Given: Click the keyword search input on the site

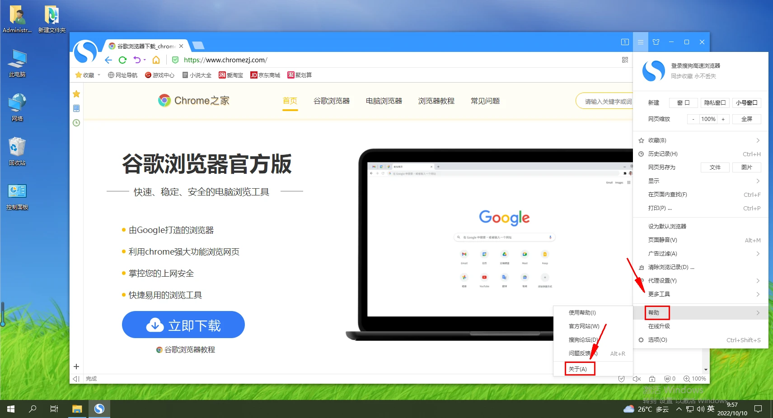Looking at the screenshot, I should [604, 101].
